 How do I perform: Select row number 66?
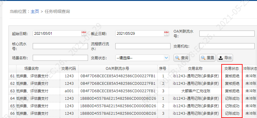coord(12,114)
